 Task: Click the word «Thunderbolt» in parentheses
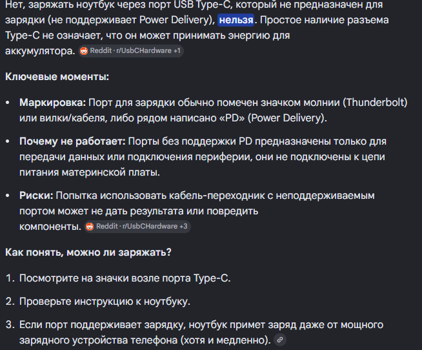point(375,103)
